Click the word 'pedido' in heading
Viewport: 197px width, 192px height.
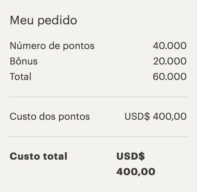coord(57,21)
